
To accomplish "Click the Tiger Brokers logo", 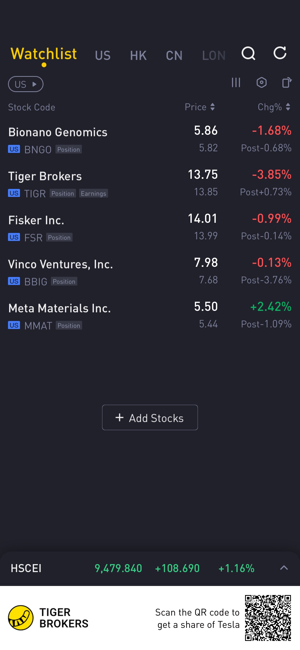I will coord(21,617).
